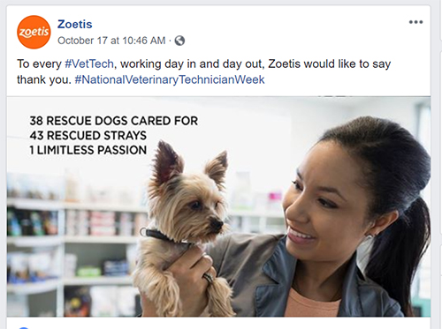Follow the #NationalVeterinaryTechnicianWeek hashtag
The height and width of the screenshot is (329, 442).
(x=170, y=79)
